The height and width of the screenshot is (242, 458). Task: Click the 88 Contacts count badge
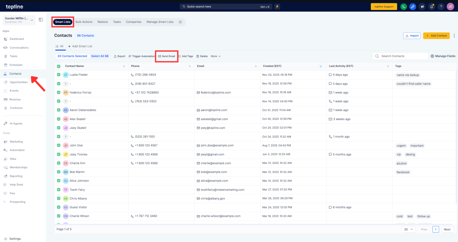[85, 36]
